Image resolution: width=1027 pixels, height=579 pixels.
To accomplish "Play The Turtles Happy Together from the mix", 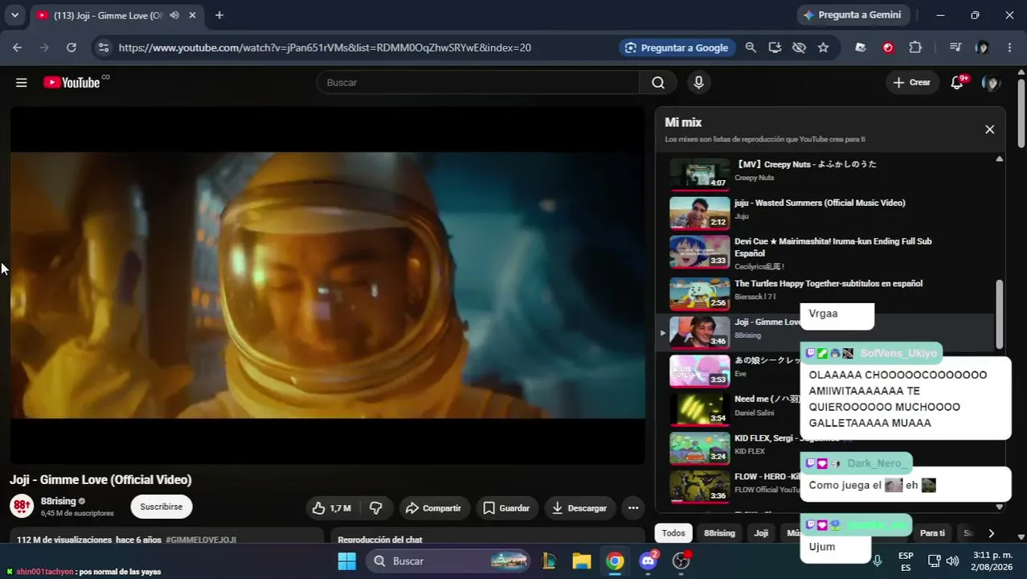I will (x=699, y=294).
